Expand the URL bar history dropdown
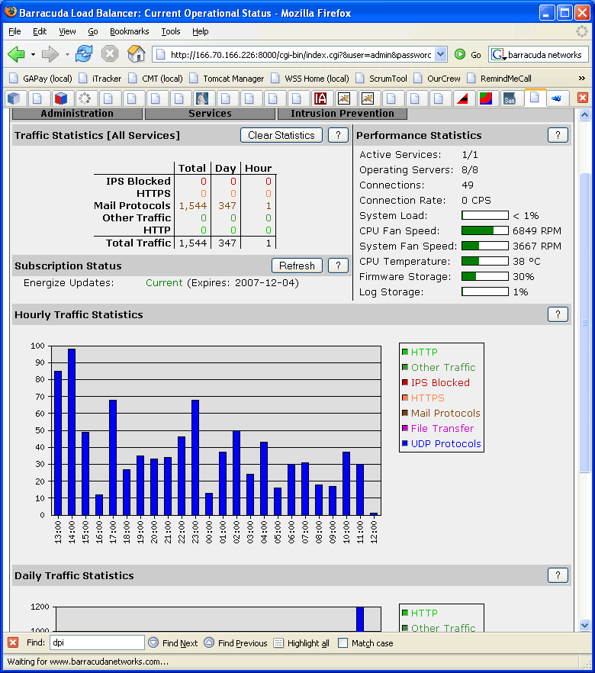The height and width of the screenshot is (673, 595). pos(441,54)
